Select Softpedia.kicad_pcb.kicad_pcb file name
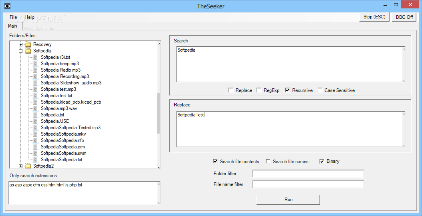The image size is (422, 216). (x=71, y=102)
